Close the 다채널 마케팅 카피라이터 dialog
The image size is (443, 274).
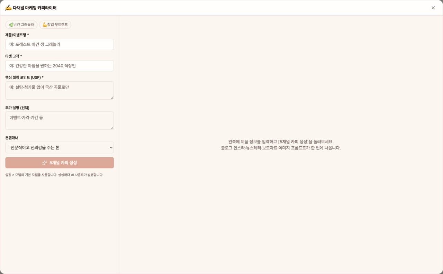433,8
